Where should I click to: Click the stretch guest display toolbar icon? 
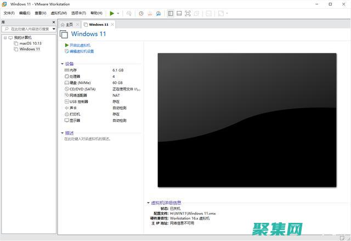(x=220, y=13)
